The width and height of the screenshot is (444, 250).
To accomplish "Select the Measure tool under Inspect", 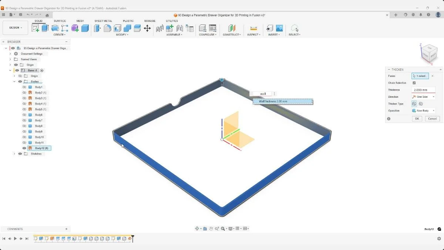I will click(253, 28).
